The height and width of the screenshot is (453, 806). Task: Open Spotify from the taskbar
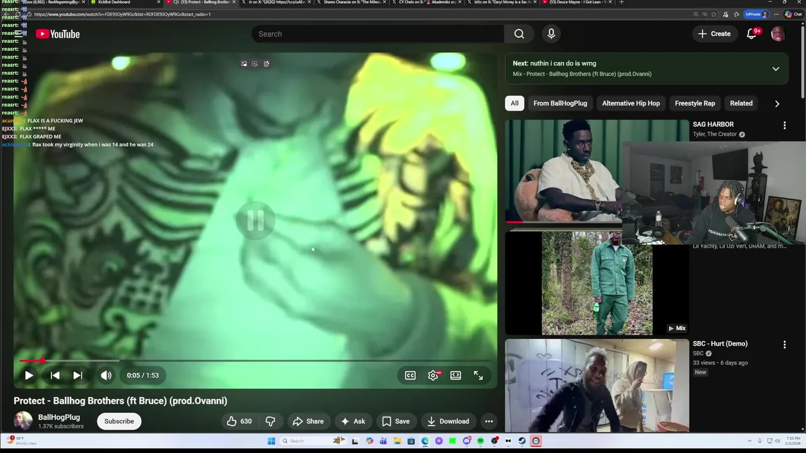click(480, 441)
